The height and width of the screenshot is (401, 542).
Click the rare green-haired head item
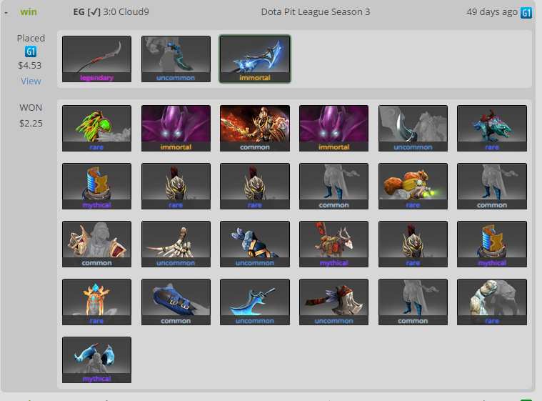tap(97, 129)
